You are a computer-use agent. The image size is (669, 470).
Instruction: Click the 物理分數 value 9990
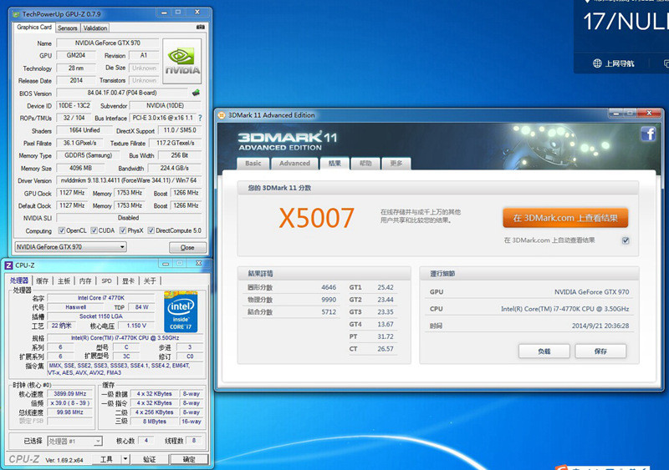[x=329, y=300]
